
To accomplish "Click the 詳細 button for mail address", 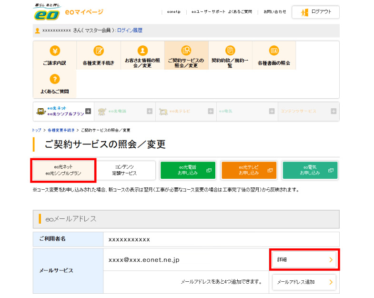I will [x=304, y=259].
